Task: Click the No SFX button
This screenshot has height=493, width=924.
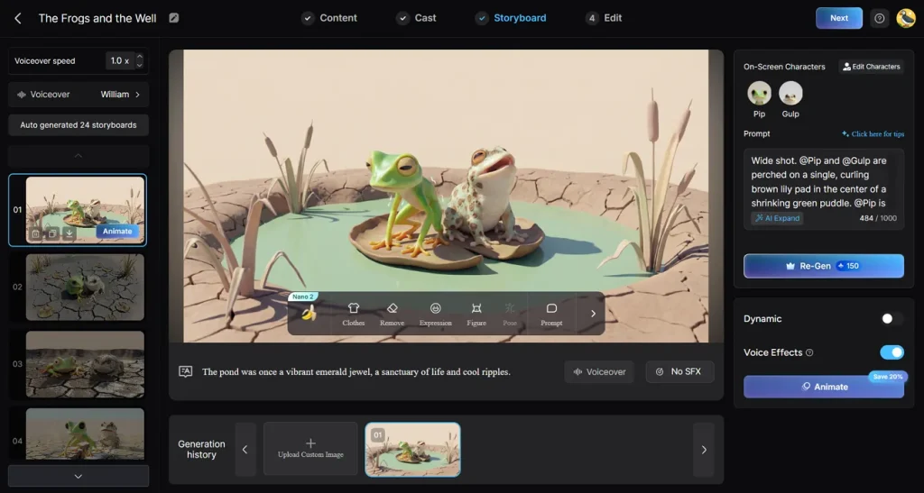Action: tap(679, 372)
